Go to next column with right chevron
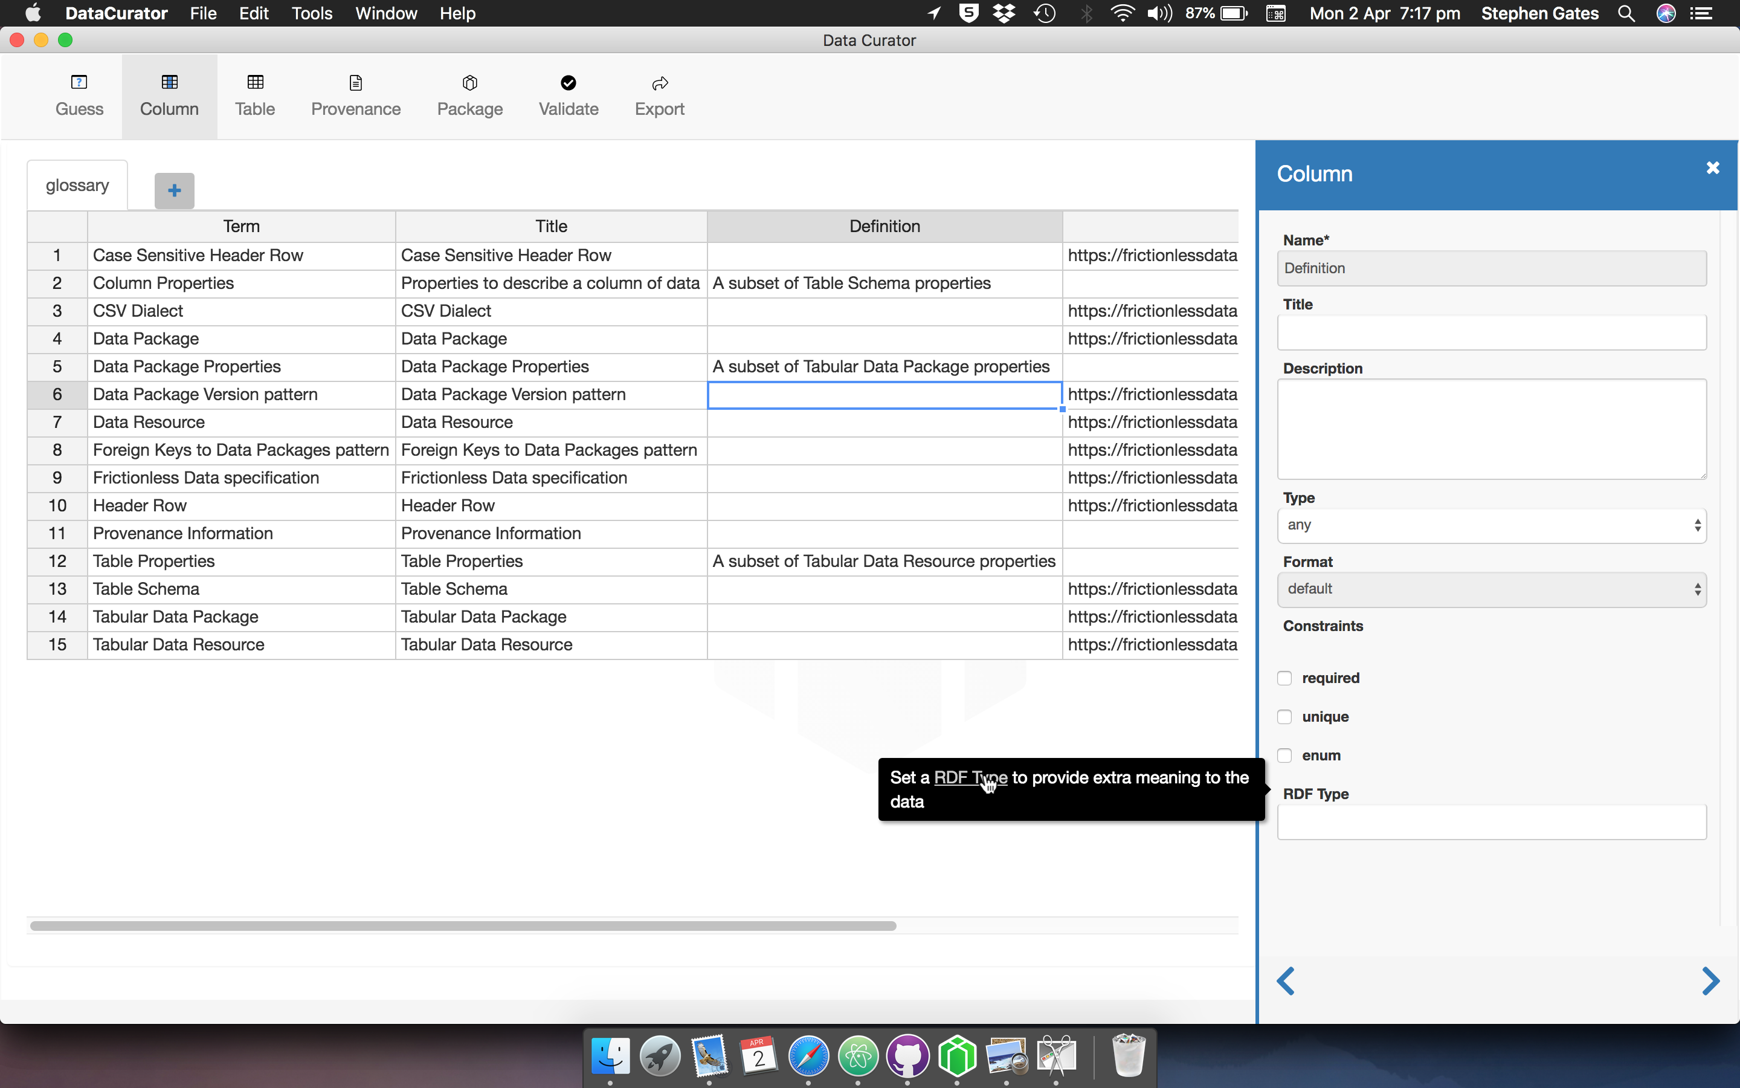This screenshot has height=1088, width=1740. click(x=1710, y=981)
